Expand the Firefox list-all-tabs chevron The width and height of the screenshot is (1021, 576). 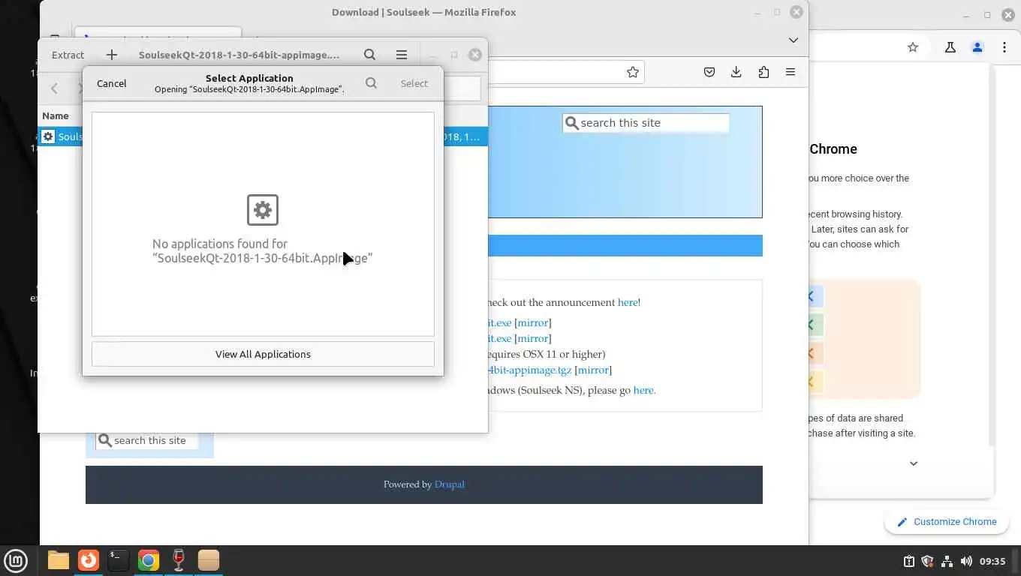(x=793, y=40)
